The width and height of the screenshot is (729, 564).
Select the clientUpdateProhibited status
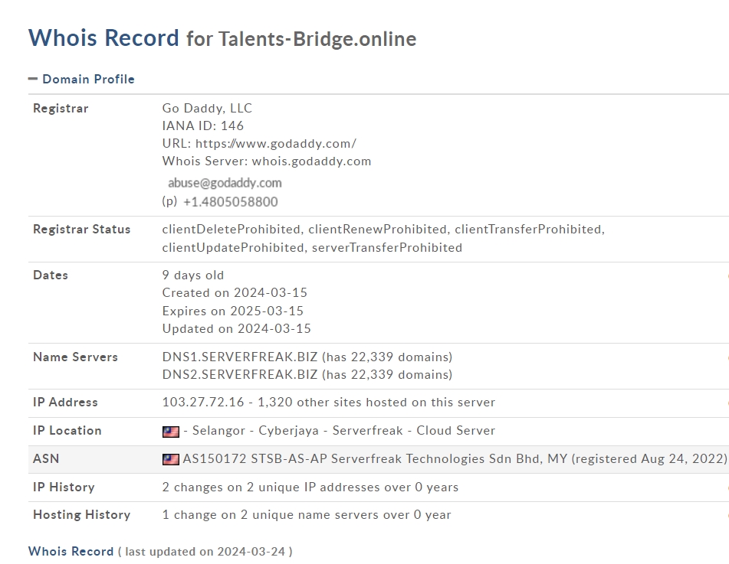coord(233,247)
